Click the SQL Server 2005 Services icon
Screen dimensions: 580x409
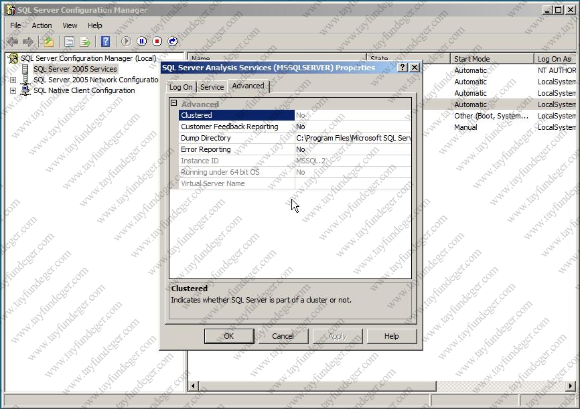tap(25, 69)
